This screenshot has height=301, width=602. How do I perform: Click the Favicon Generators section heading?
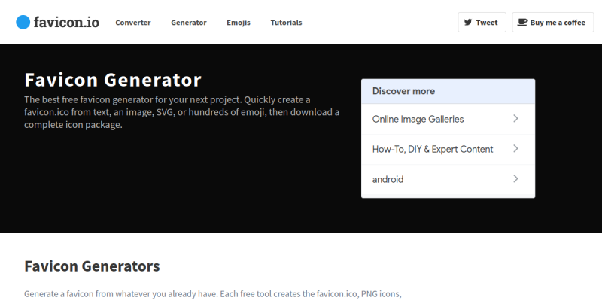[x=92, y=266]
